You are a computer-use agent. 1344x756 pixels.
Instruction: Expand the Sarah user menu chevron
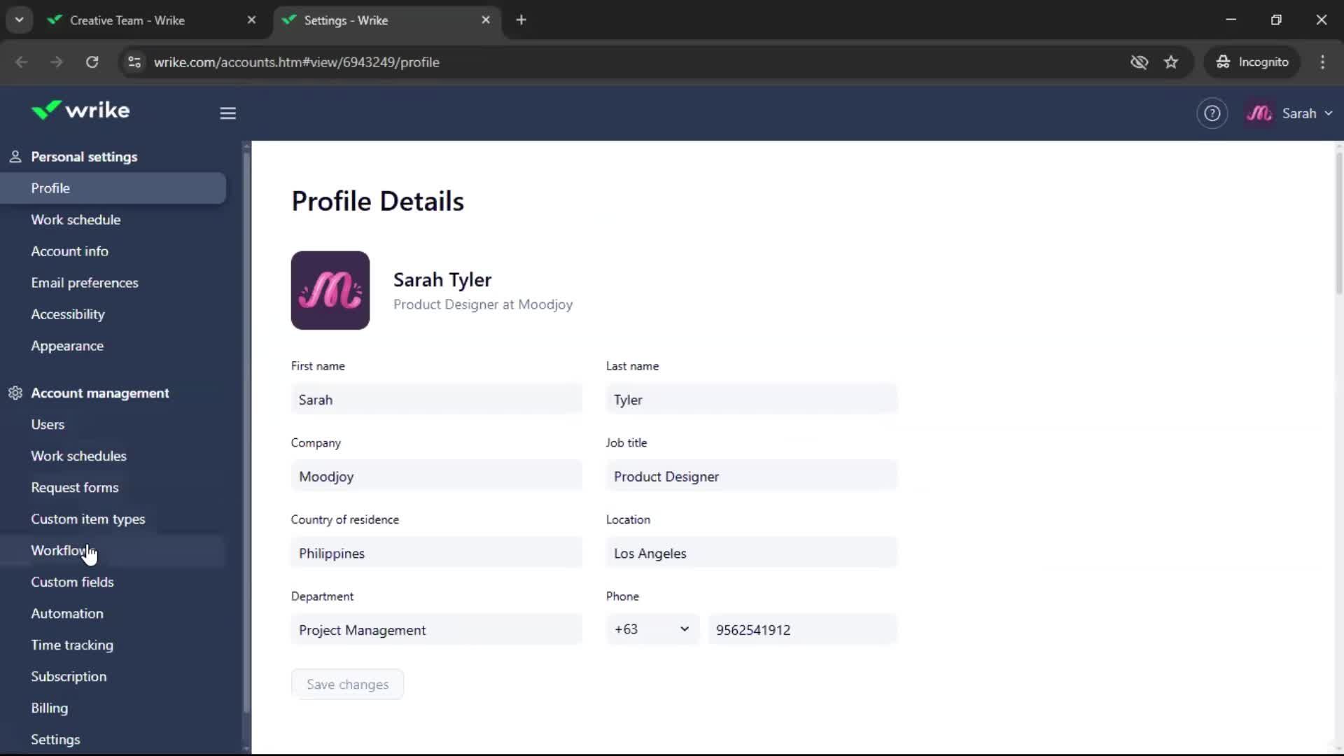point(1329,113)
